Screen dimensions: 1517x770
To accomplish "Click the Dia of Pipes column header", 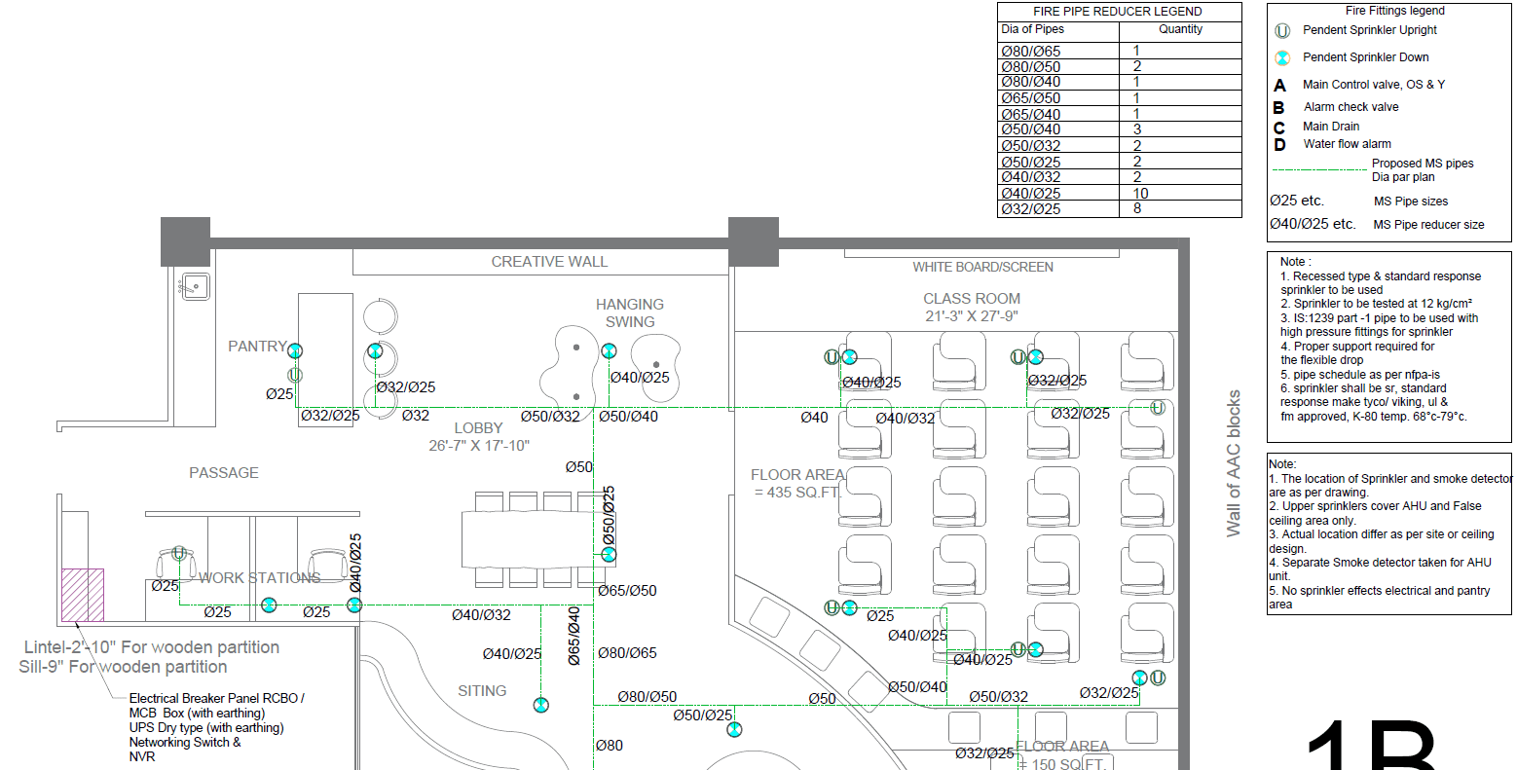I will tap(1033, 29).
